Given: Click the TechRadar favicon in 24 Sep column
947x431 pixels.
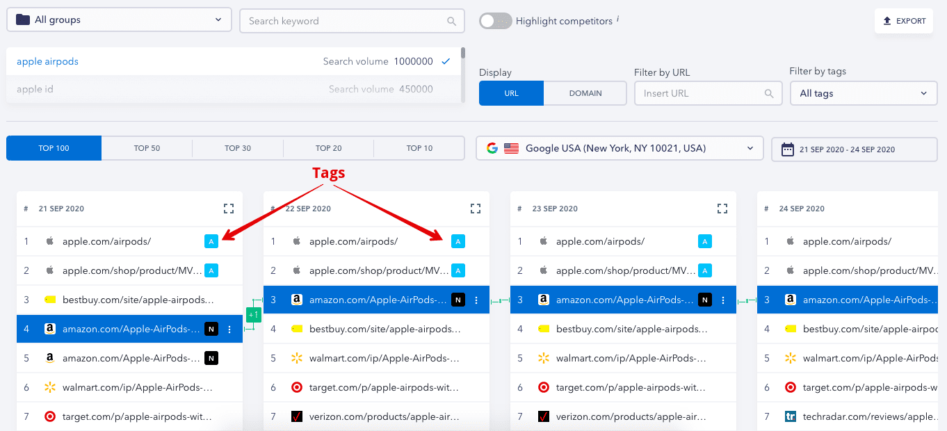Looking at the screenshot, I should [x=791, y=416].
